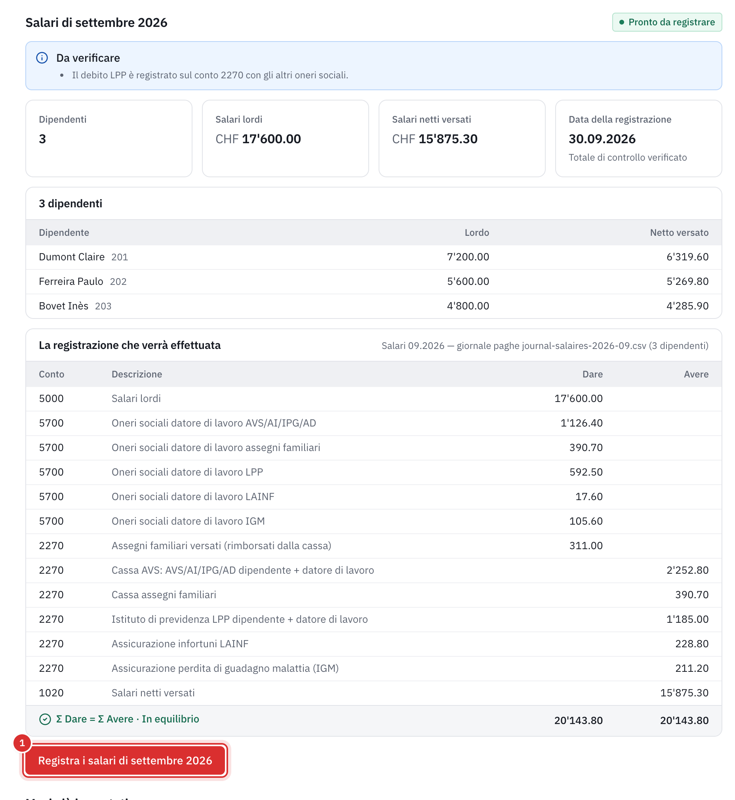Click the red step badge numbered 1

click(22, 743)
